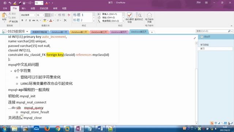Open the database第四天 section tab

point(119,32)
